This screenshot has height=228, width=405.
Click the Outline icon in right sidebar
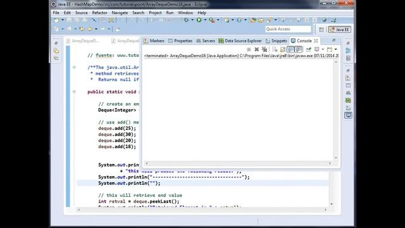(348, 51)
